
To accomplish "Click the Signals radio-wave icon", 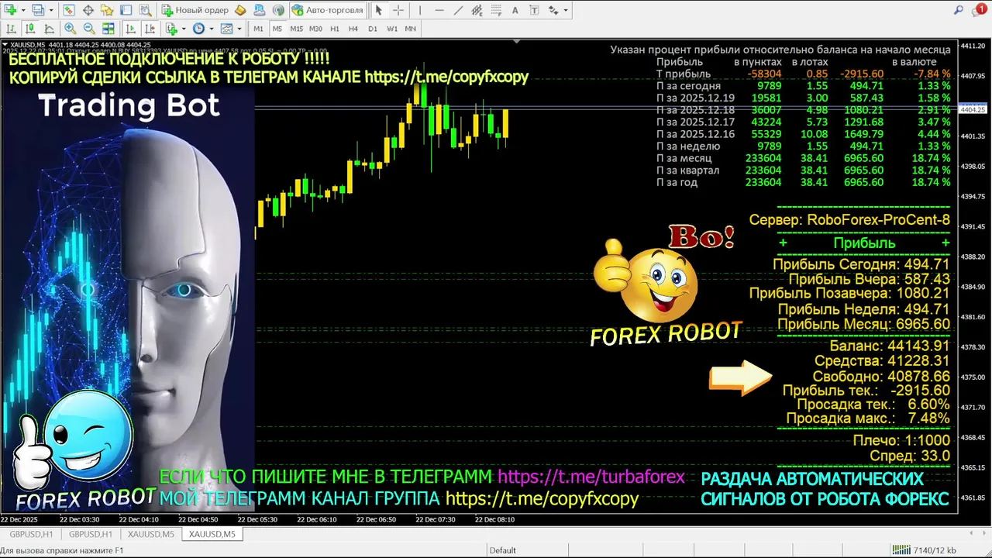I will pos(278,10).
